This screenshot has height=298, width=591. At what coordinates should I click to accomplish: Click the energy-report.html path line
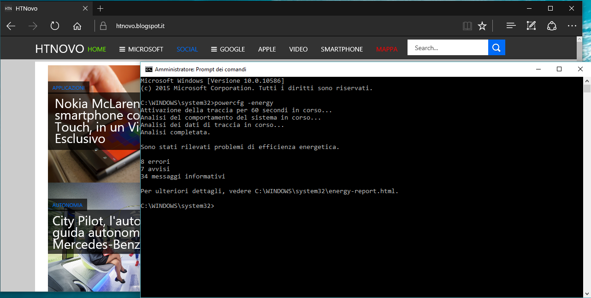click(270, 191)
